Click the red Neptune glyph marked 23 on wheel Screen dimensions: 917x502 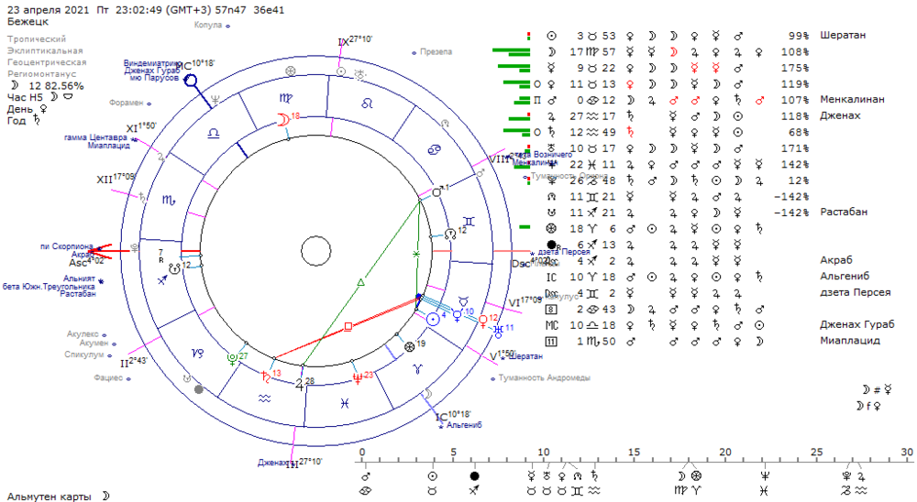(x=358, y=378)
